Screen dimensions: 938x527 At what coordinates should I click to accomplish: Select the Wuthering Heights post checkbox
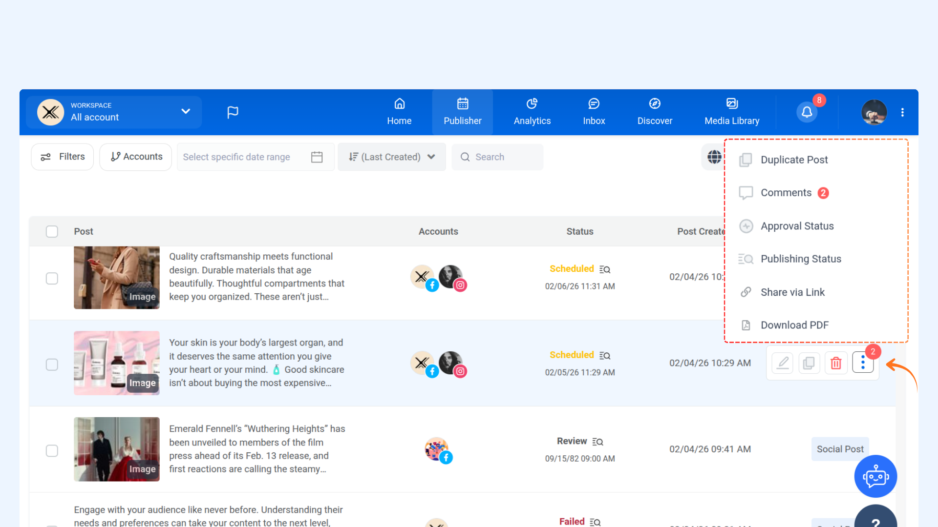point(52,450)
